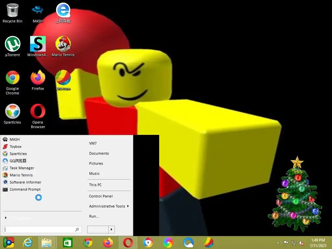
Task: Launch Firefox from the taskbar
Action: pyautogui.click(x=108, y=243)
